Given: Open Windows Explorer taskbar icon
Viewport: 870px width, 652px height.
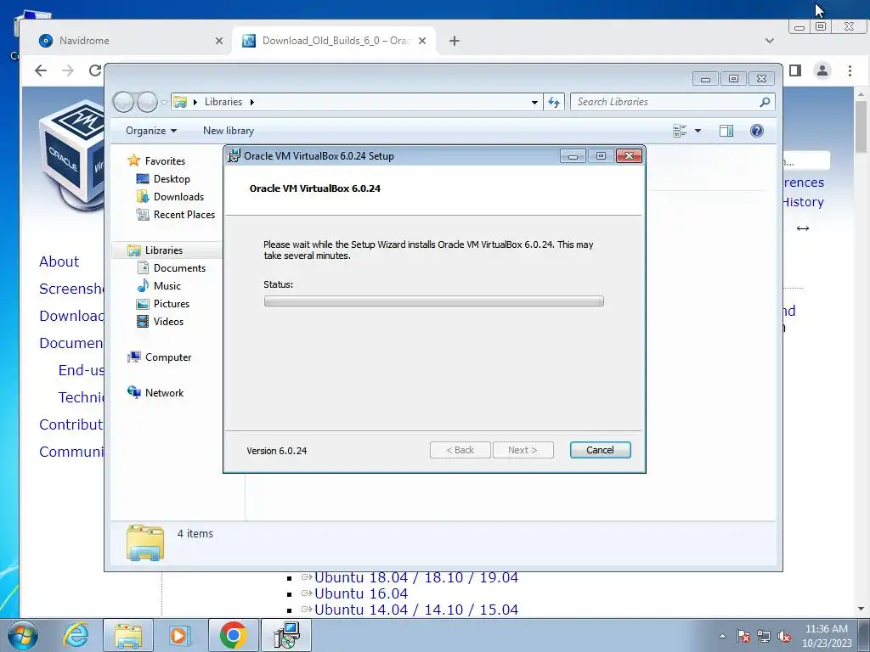Looking at the screenshot, I should 128,635.
